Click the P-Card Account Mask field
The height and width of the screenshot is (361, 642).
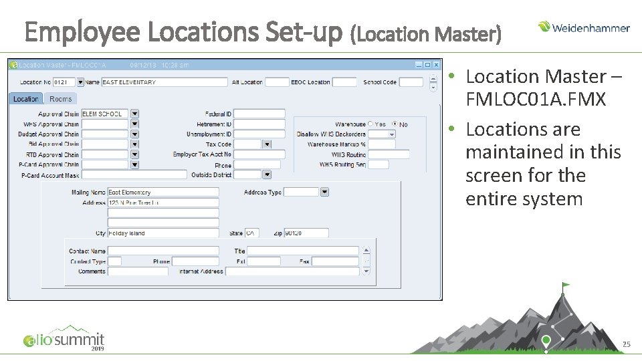tap(134, 174)
